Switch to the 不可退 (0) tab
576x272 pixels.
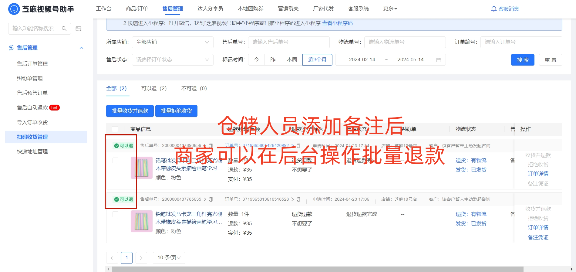[194, 88]
